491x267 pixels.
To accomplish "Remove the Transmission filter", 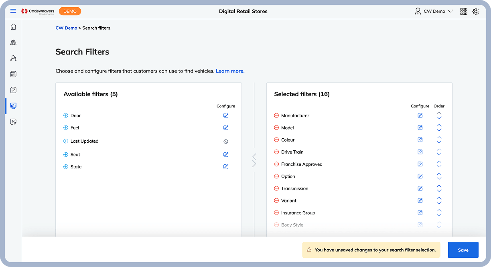I will pyautogui.click(x=276, y=188).
